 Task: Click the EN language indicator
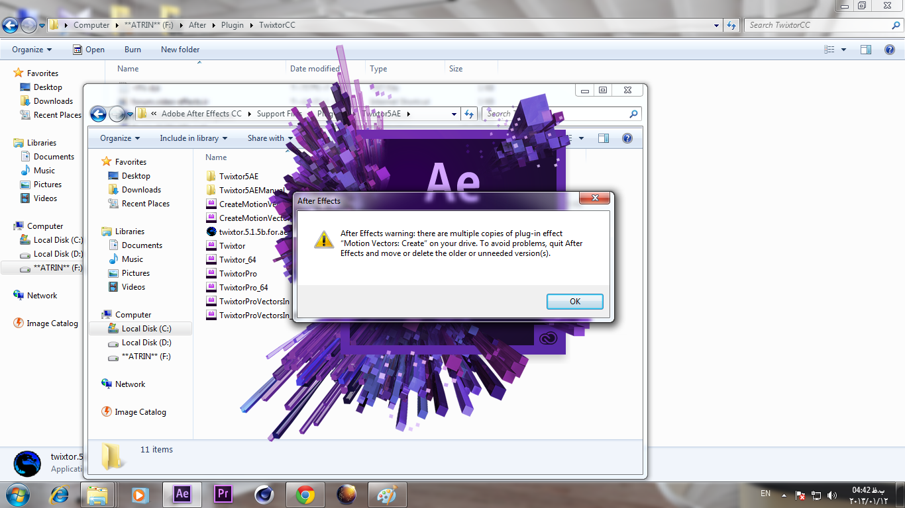(765, 494)
